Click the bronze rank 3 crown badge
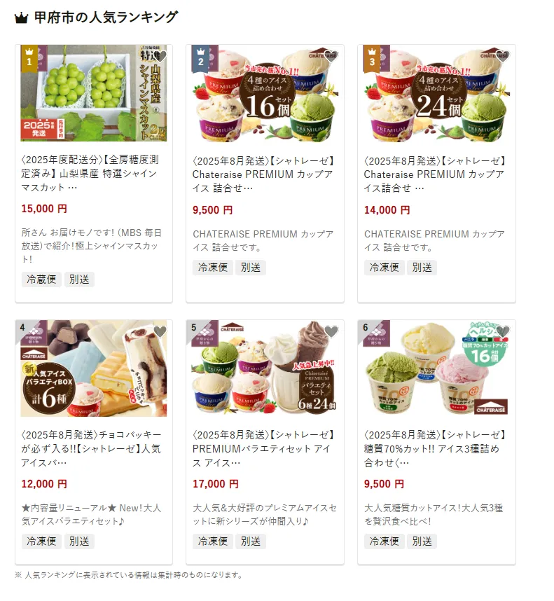This screenshot has width=554, height=601. pos(372,58)
